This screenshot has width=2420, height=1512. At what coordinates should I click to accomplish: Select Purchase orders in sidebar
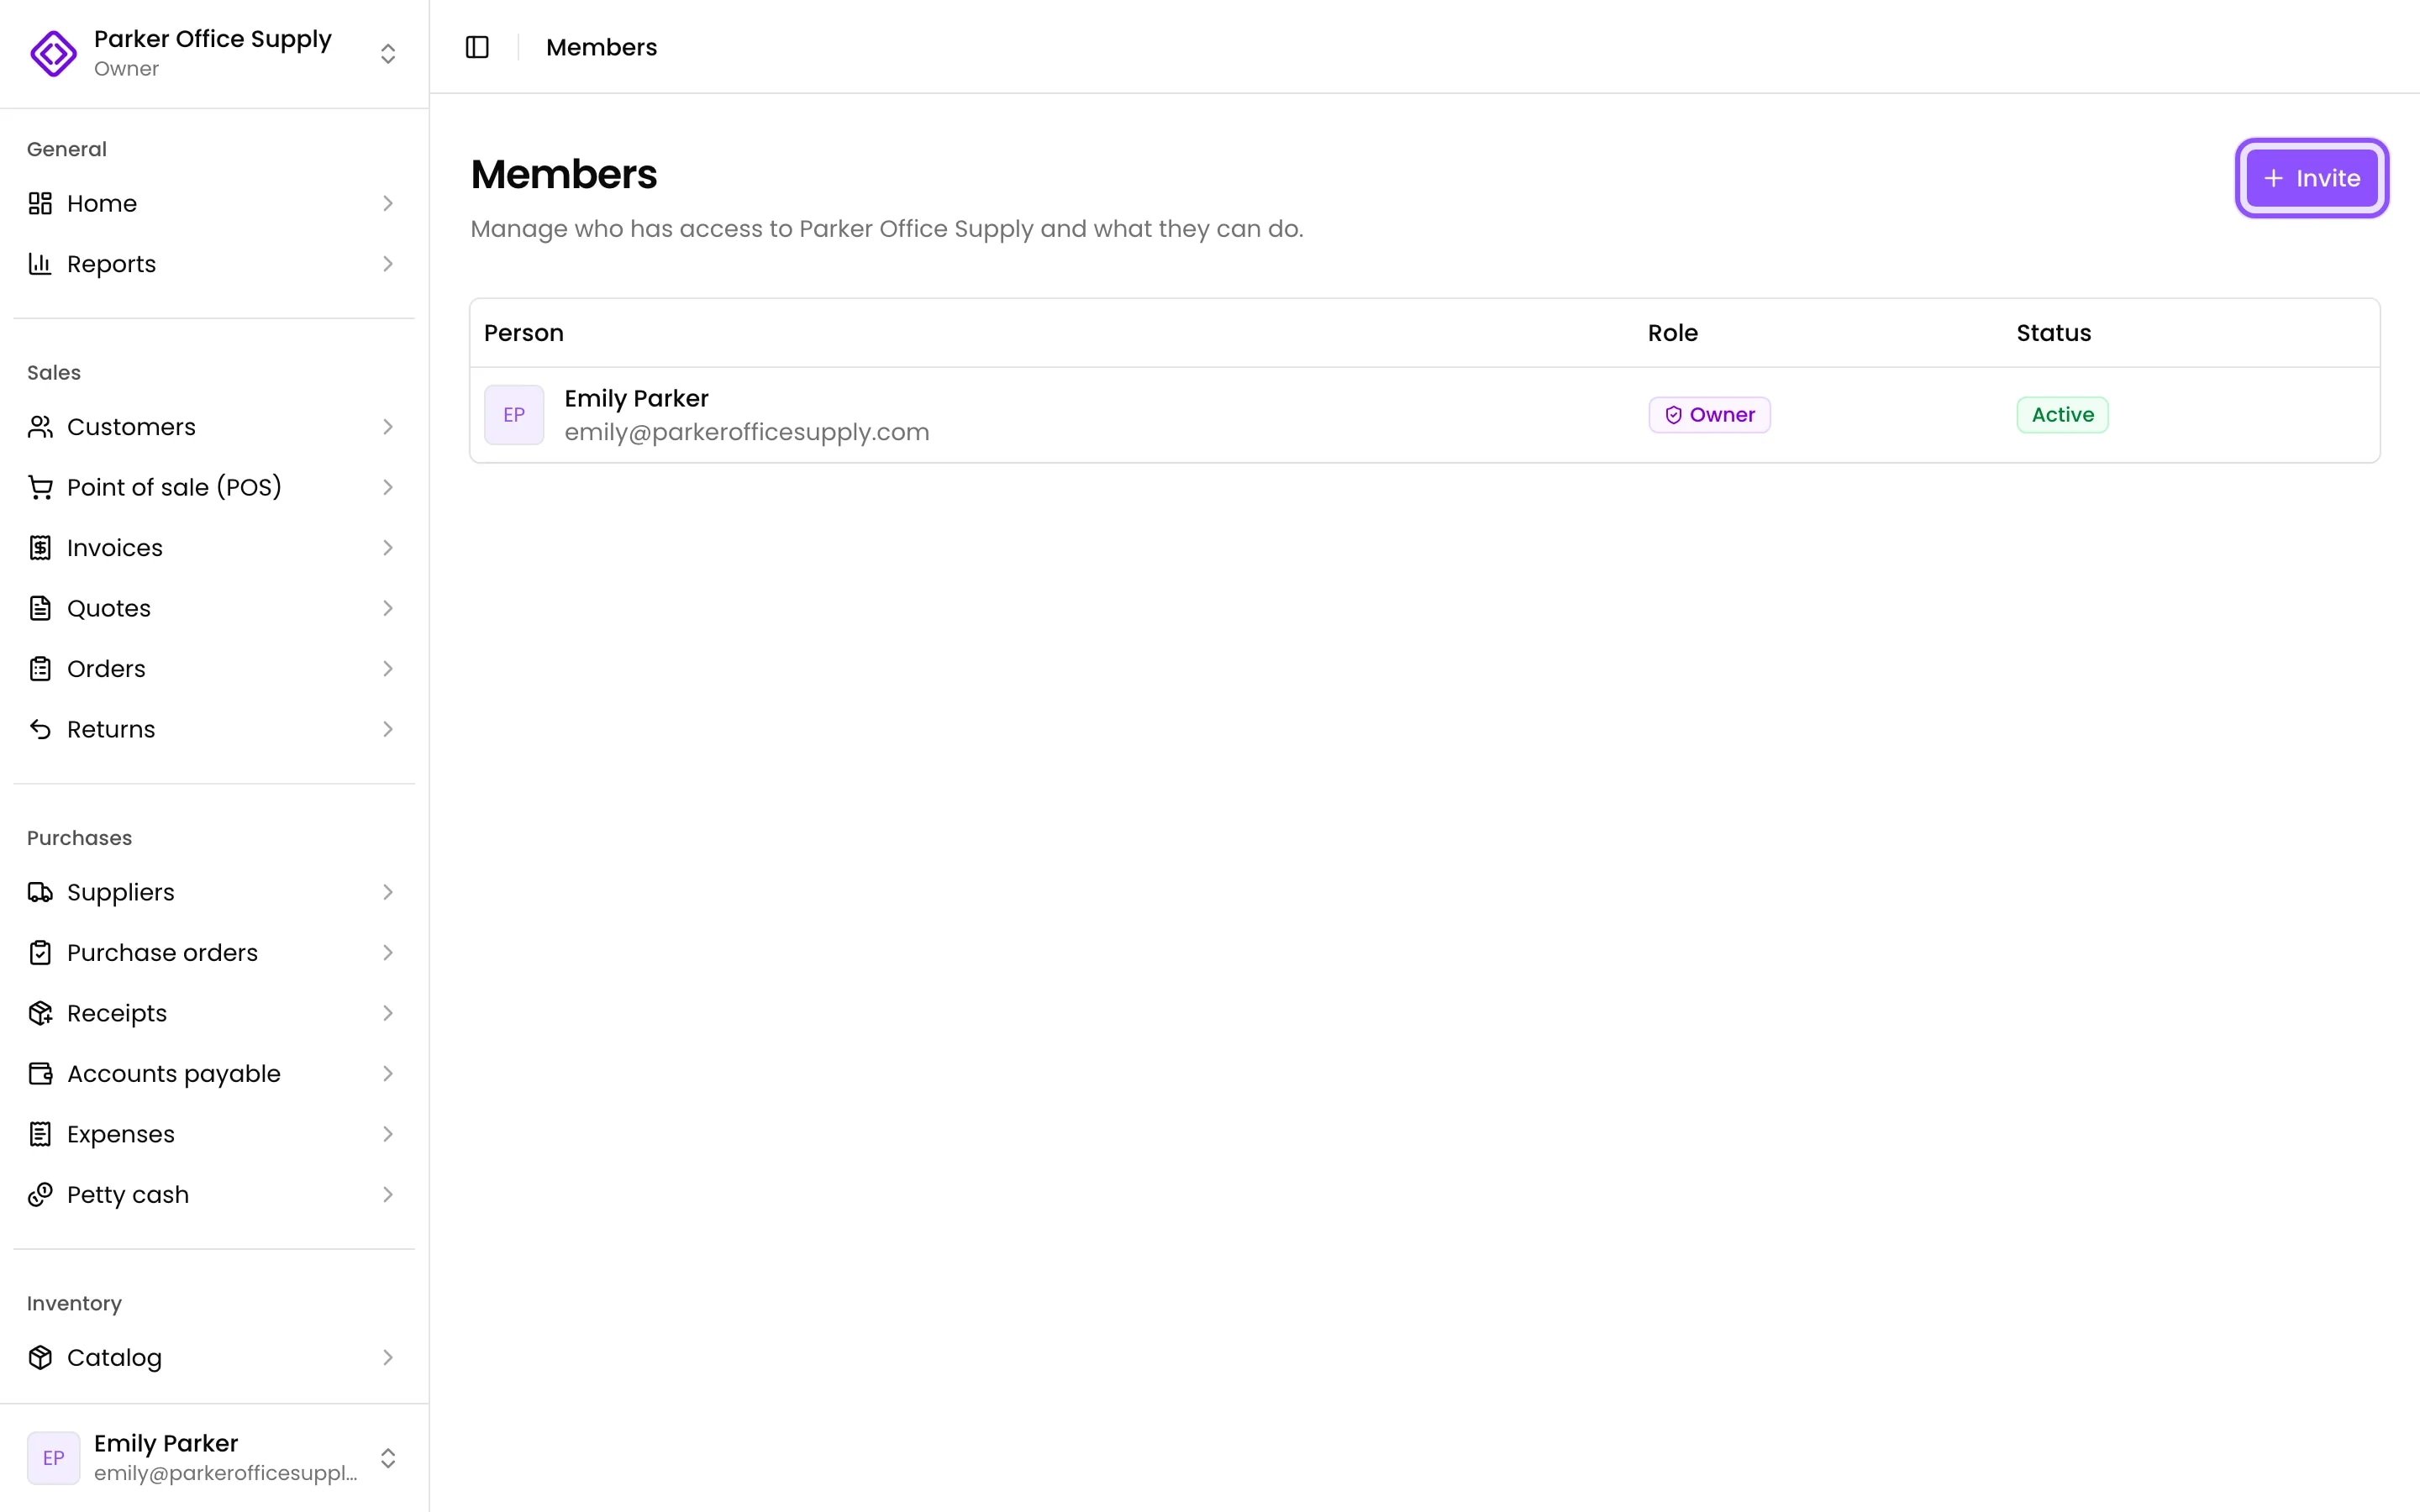coord(214,953)
